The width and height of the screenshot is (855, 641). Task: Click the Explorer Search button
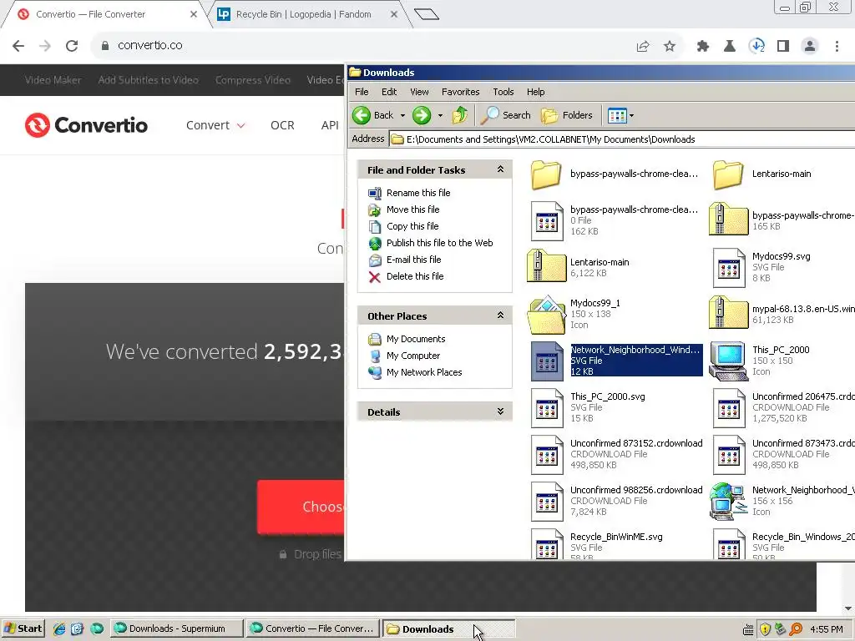coord(506,115)
